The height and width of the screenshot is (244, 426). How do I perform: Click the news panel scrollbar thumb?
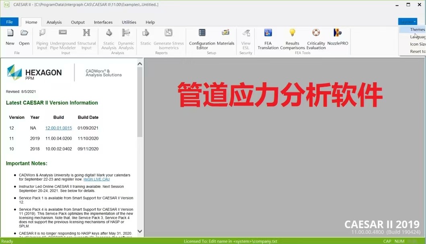140,102
